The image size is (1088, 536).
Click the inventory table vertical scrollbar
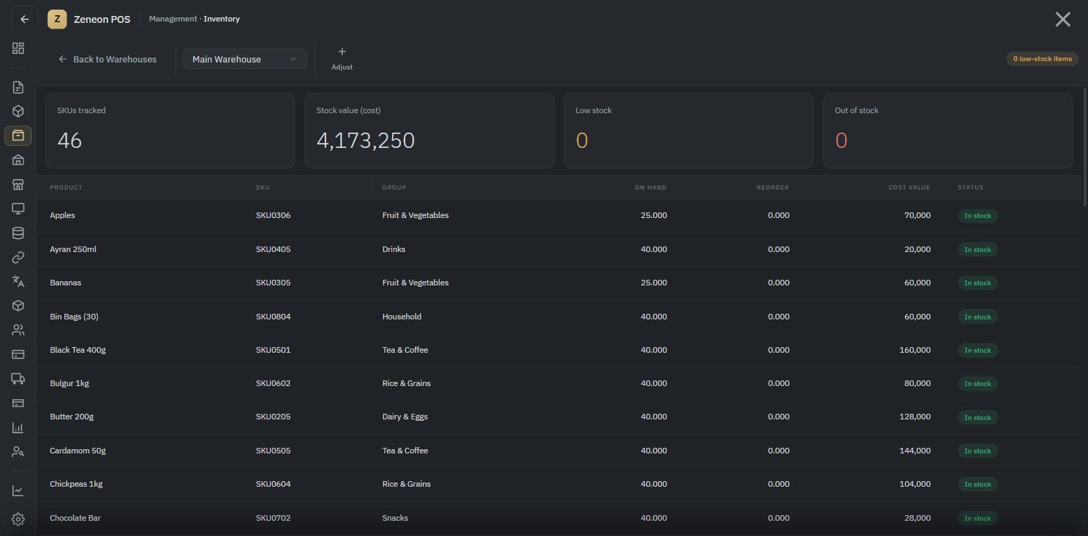1085,146
